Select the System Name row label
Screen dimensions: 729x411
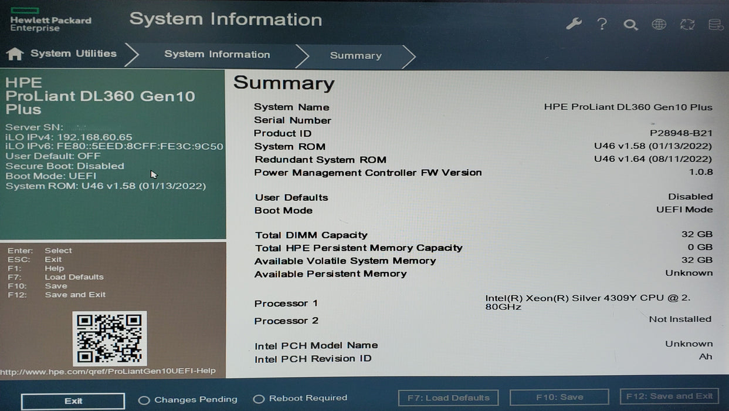coord(291,107)
